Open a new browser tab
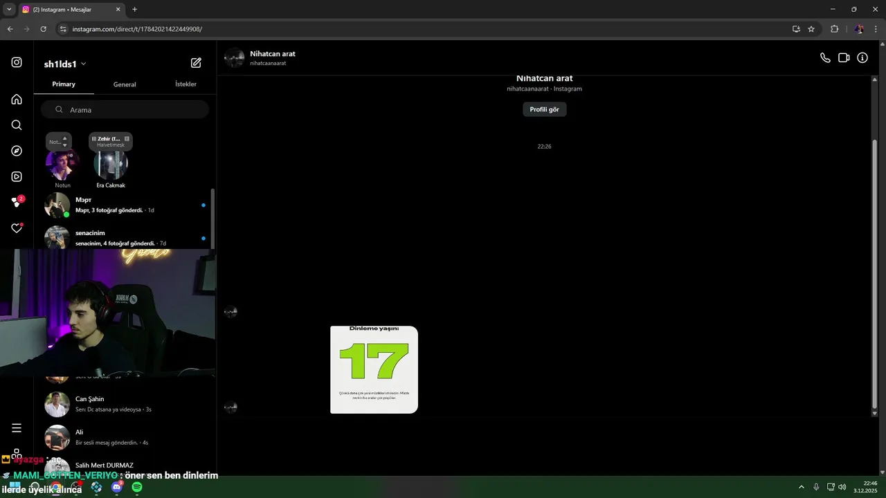This screenshot has height=498, width=886. (134, 10)
